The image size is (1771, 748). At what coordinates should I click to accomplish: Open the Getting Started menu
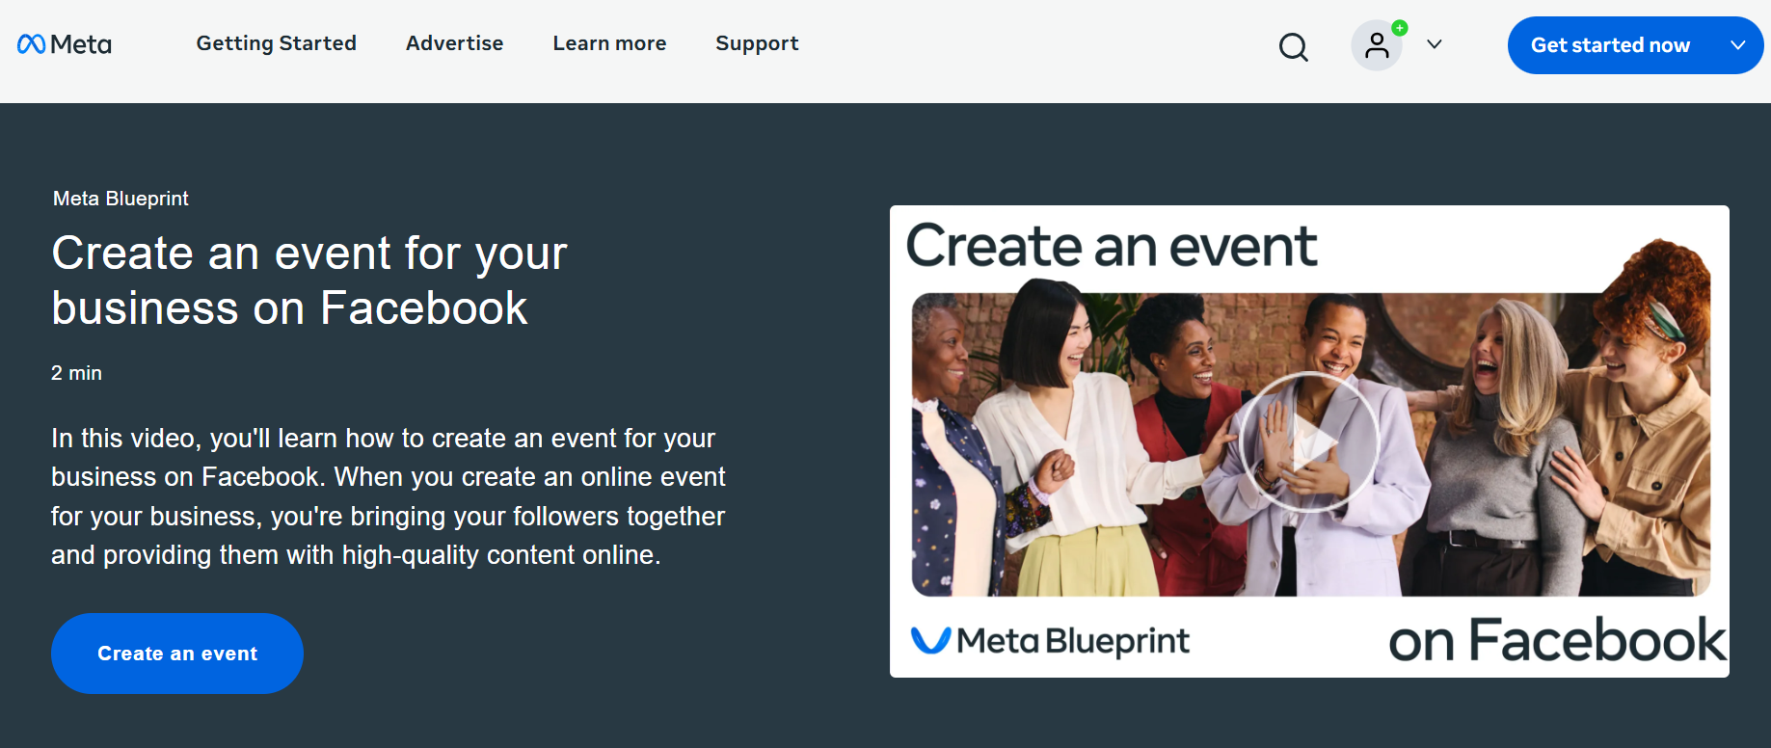pos(276,43)
